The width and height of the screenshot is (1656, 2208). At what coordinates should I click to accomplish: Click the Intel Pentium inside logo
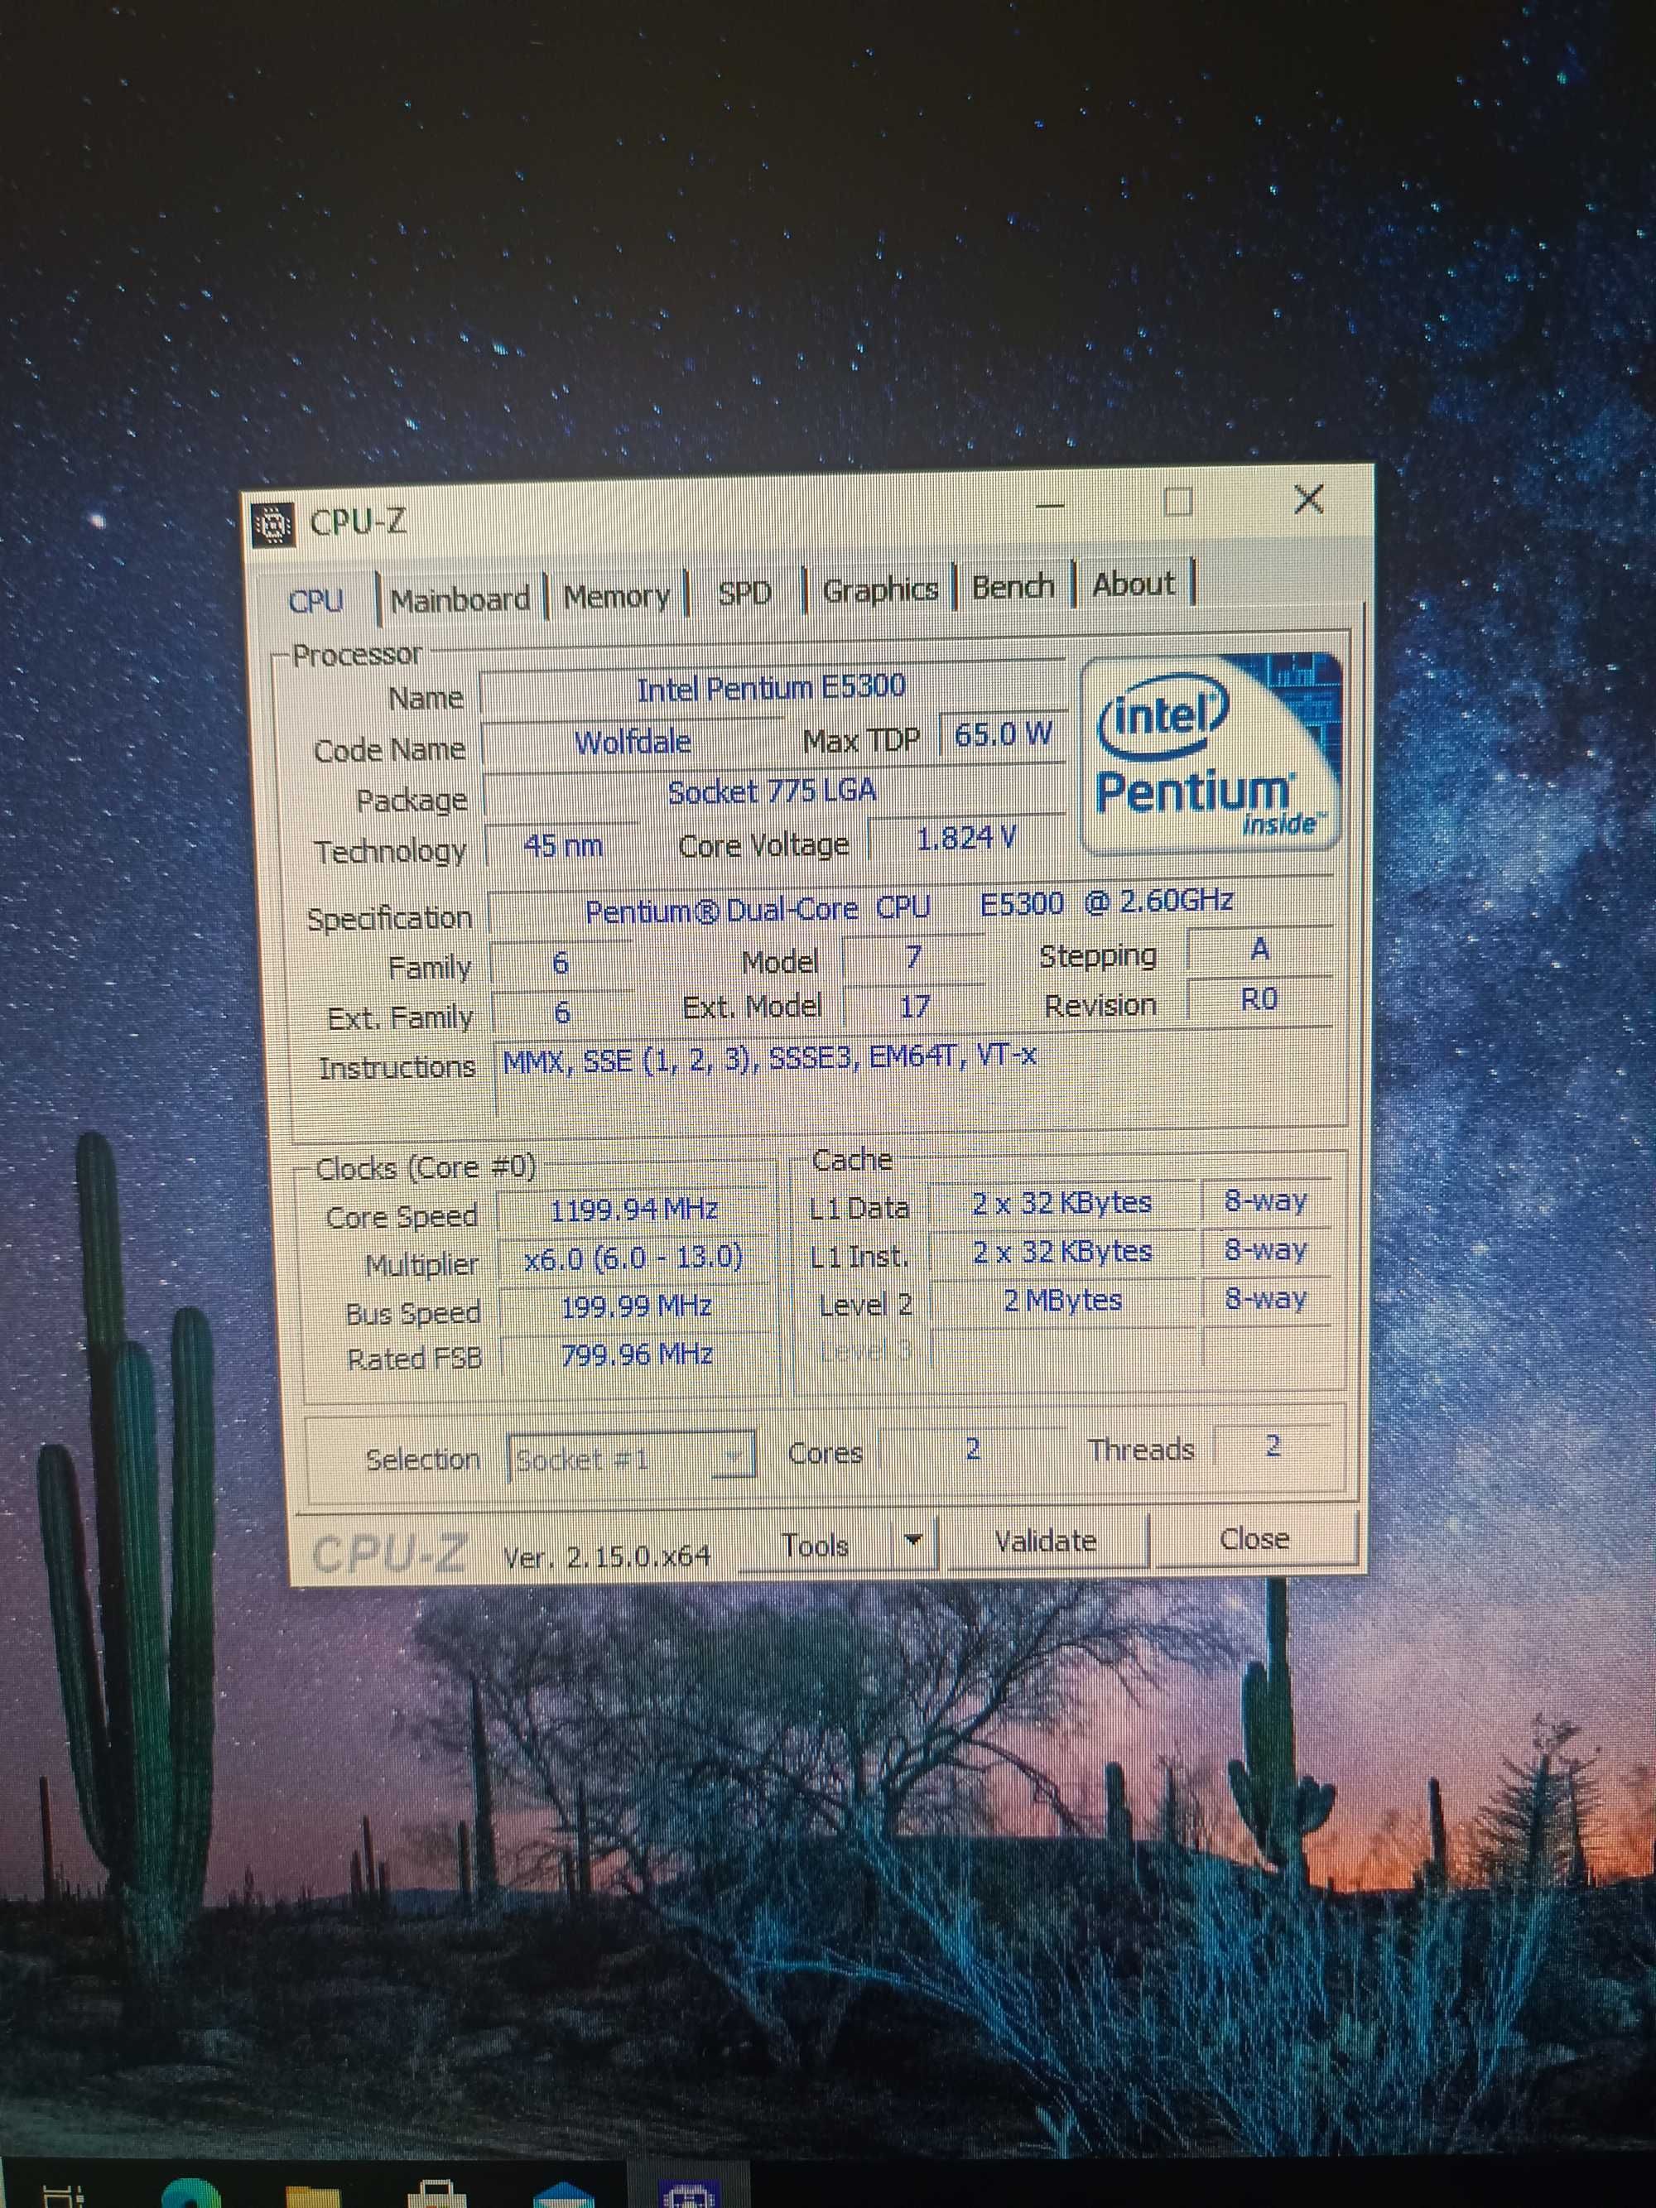point(1211,753)
